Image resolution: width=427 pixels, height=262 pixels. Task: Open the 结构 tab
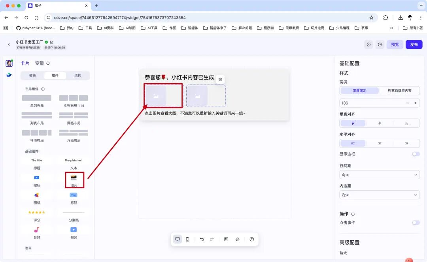(77, 75)
